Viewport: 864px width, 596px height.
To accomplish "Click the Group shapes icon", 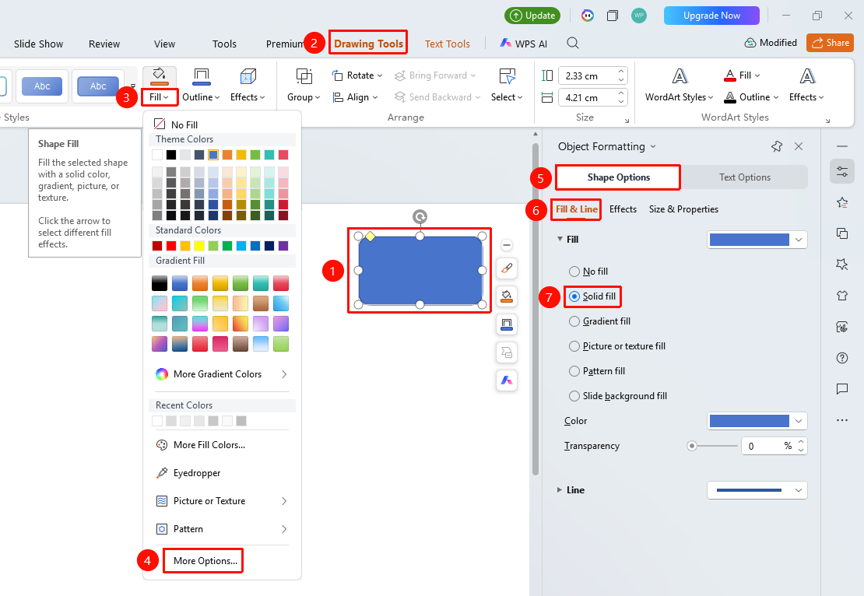I will pyautogui.click(x=304, y=76).
